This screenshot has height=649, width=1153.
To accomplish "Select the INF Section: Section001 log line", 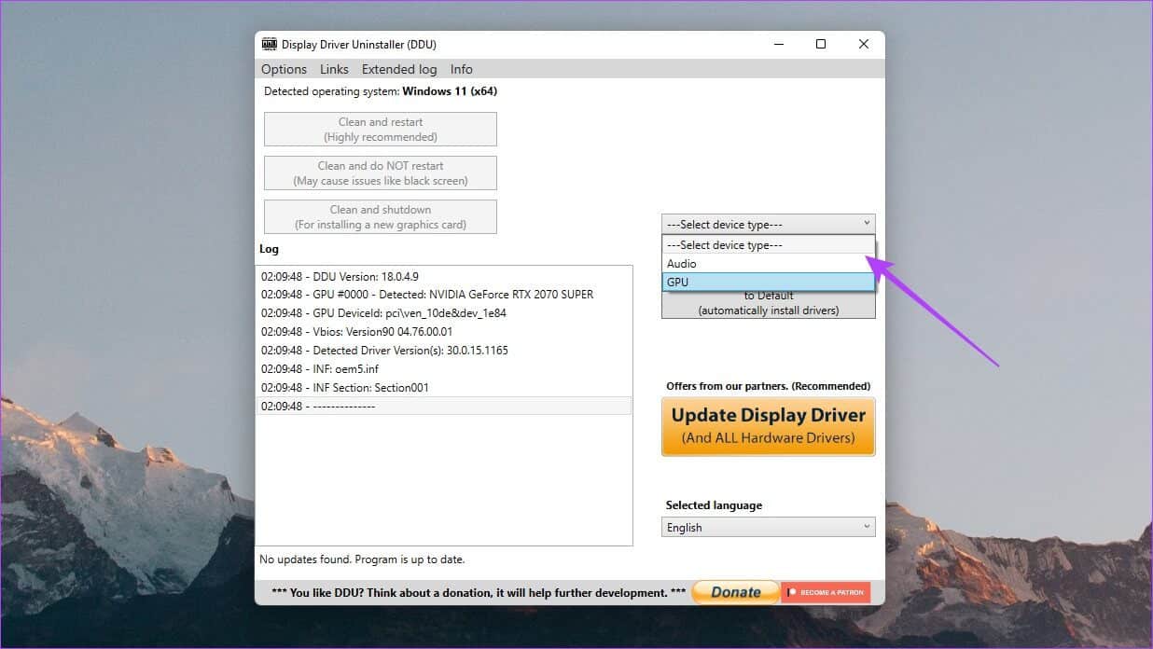I will (x=443, y=388).
